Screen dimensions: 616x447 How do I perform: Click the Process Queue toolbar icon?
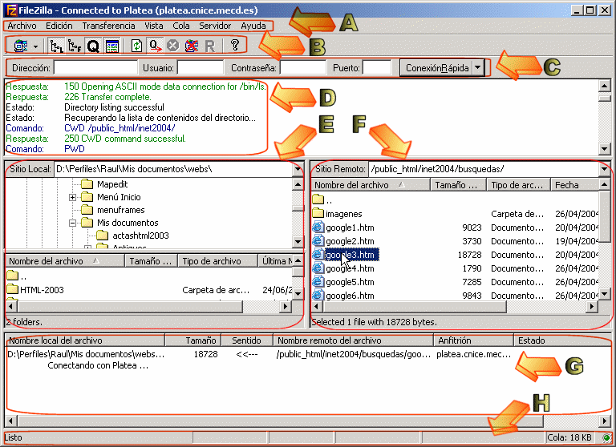pos(155,46)
